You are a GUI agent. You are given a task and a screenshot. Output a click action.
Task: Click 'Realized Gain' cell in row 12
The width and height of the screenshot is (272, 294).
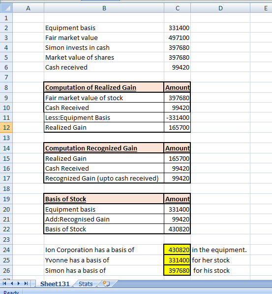pos(104,127)
